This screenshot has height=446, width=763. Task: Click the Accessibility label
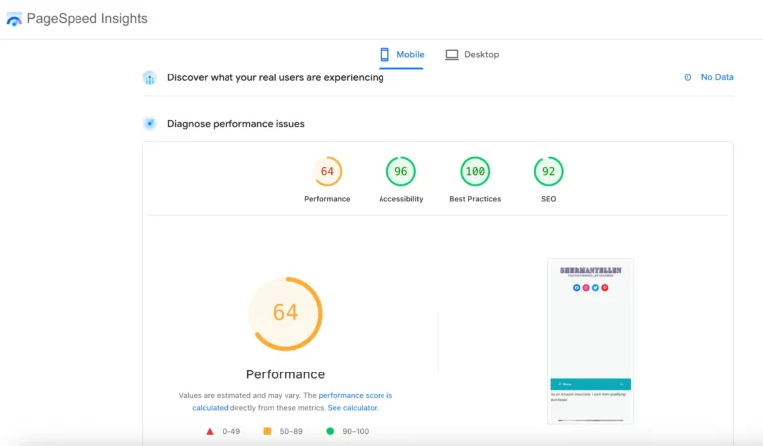401,199
